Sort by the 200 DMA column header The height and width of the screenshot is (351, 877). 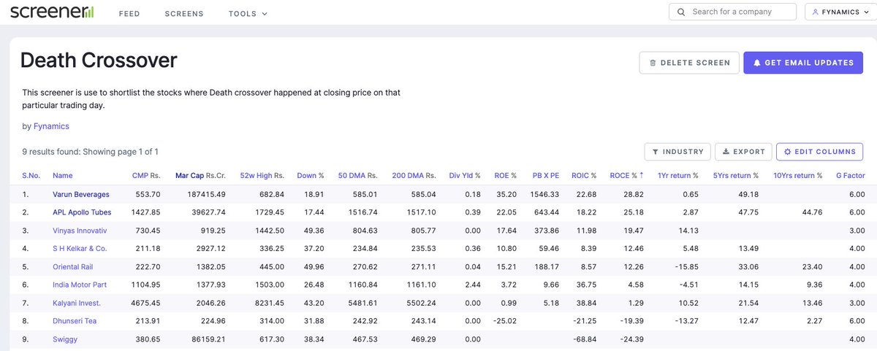[414, 175]
